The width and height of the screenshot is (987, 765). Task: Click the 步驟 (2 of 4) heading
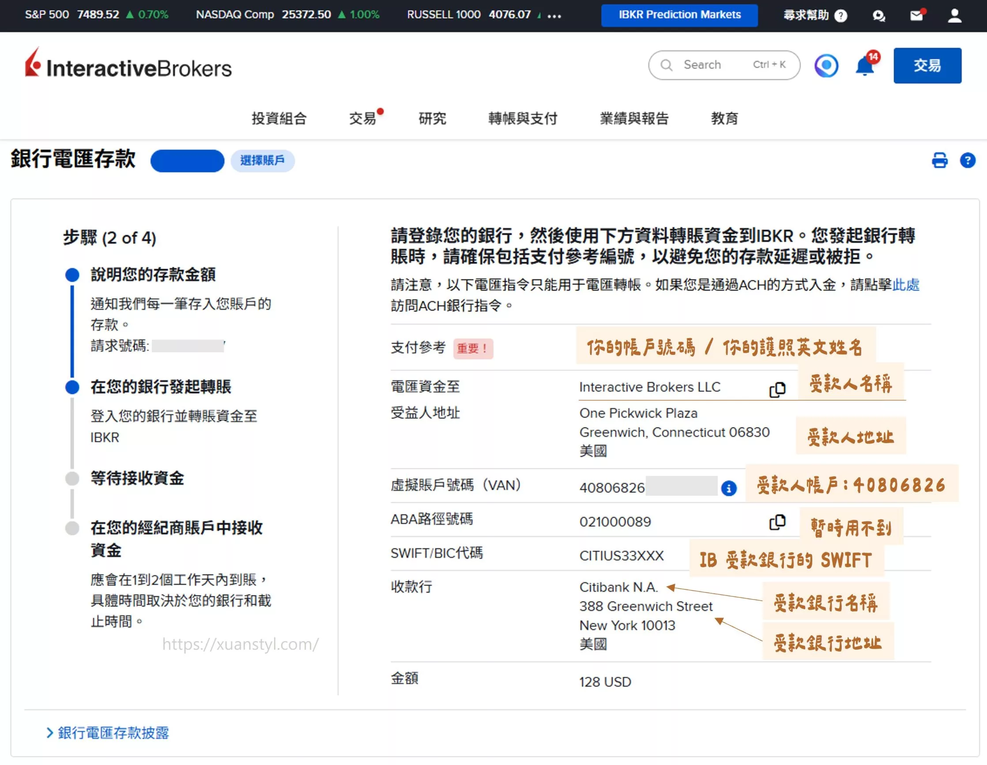(x=110, y=237)
